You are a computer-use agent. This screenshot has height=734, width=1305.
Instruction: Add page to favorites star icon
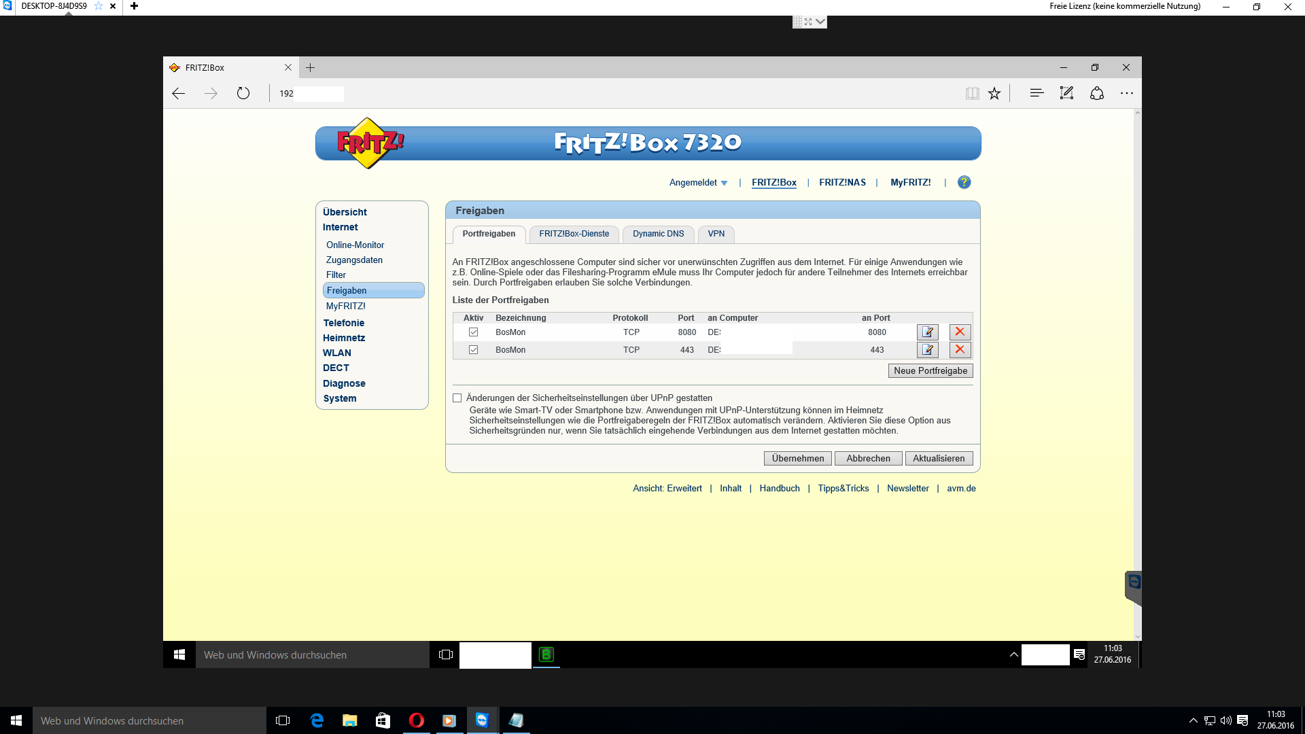(x=994, y=94)
